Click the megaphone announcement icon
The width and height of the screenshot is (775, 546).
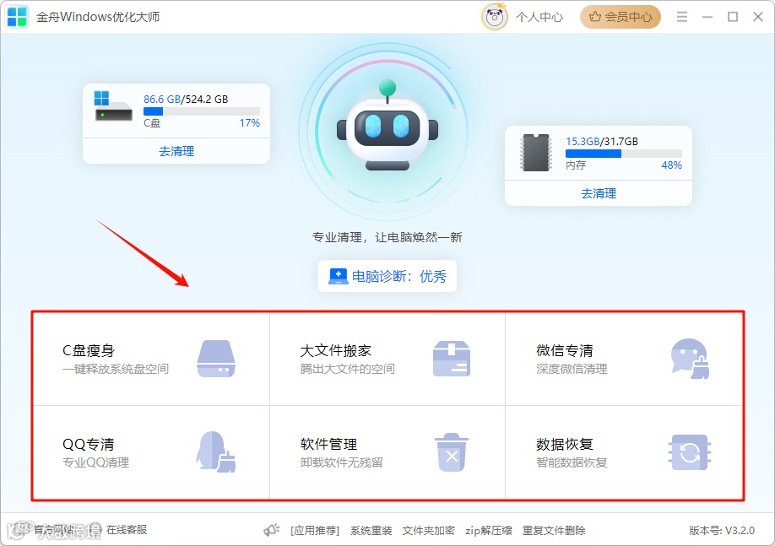[x=271, y=530]
